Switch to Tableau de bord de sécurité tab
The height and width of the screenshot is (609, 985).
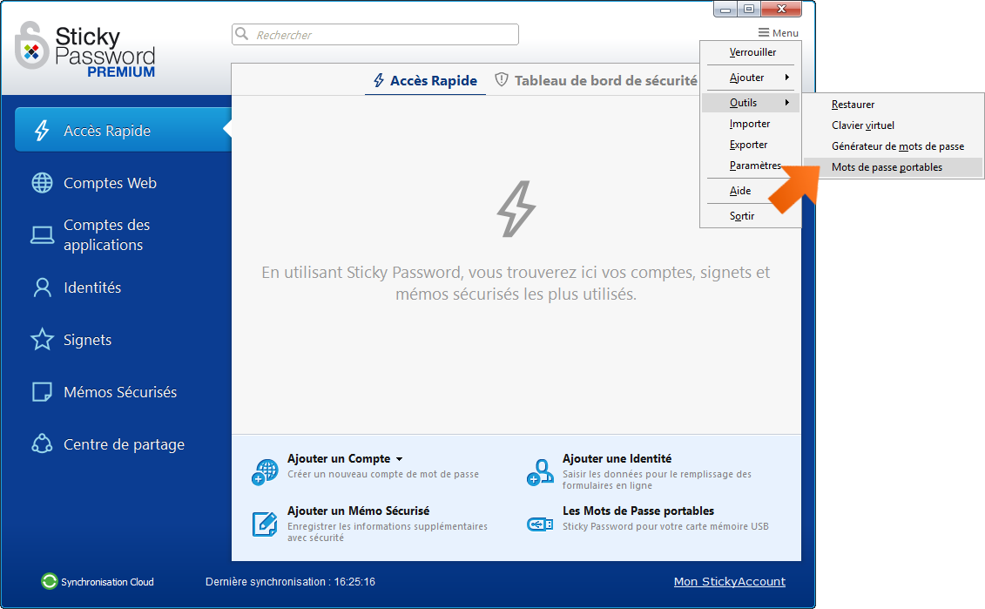coord(596,80)
